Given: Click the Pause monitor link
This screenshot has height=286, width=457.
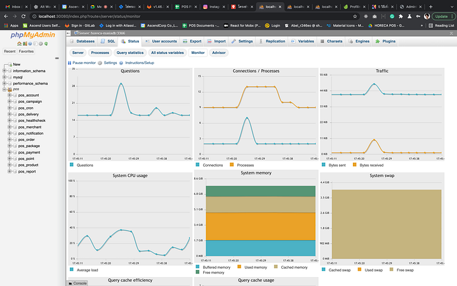Looking at the screenshot, I should pos(82,63).
